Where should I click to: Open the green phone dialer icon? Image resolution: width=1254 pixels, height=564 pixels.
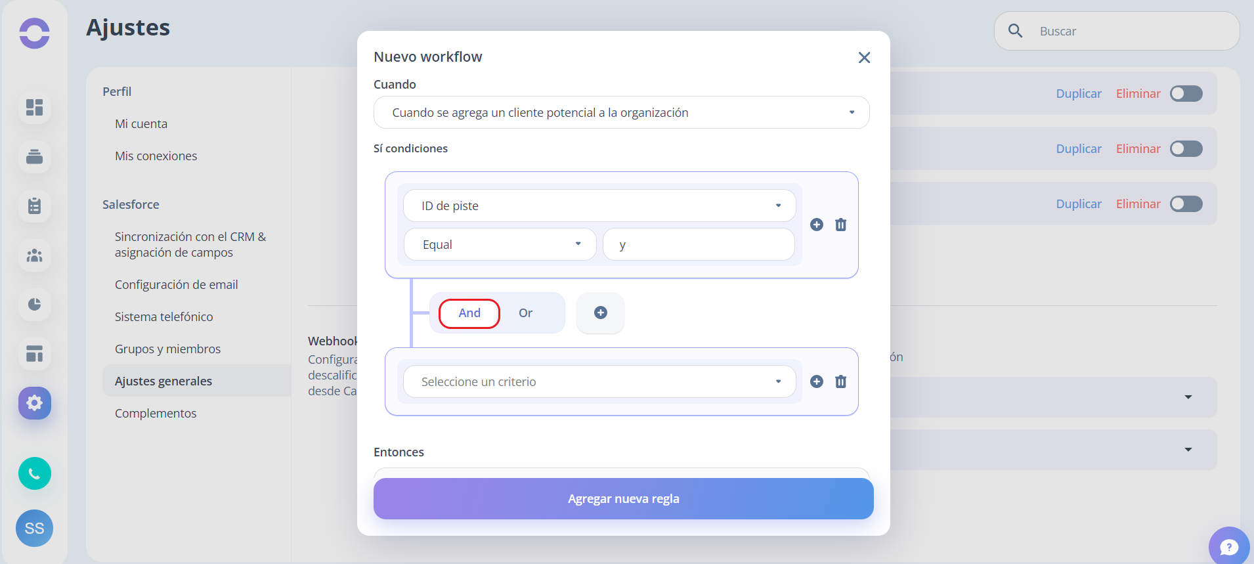pos(35,473)
